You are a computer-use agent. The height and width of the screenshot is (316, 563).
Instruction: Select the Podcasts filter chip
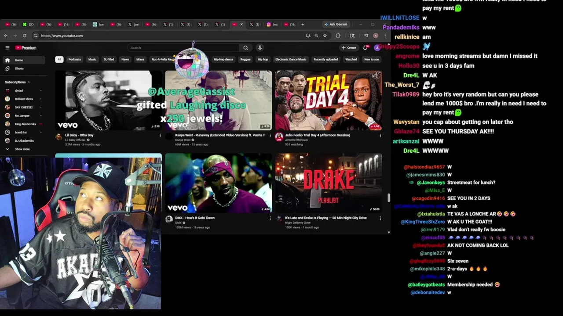point(74,59)
